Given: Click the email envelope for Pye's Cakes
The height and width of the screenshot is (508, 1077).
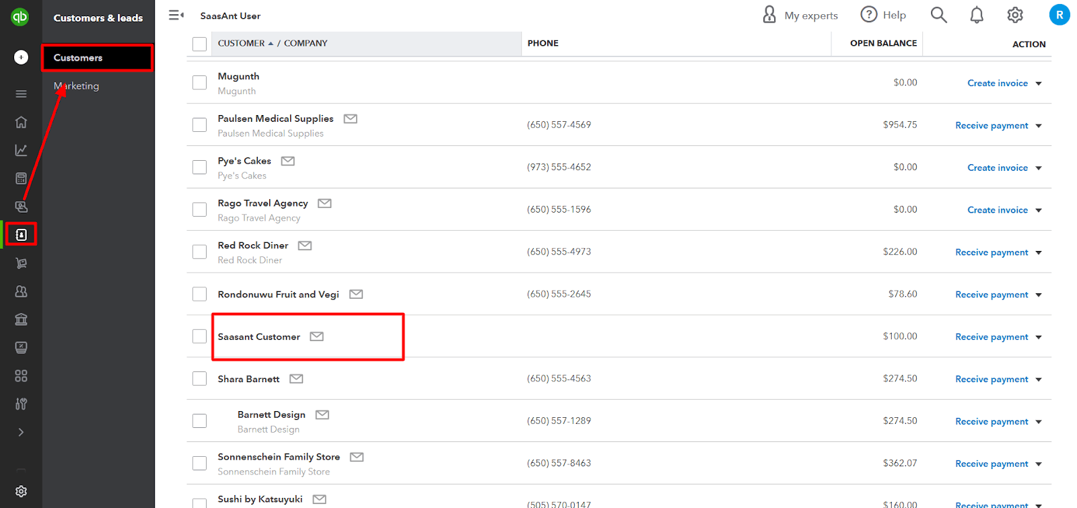Looking at the screenshot, I should 288,161.
